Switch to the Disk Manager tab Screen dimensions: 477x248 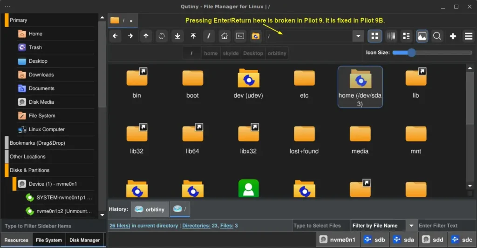coord(84,240)
